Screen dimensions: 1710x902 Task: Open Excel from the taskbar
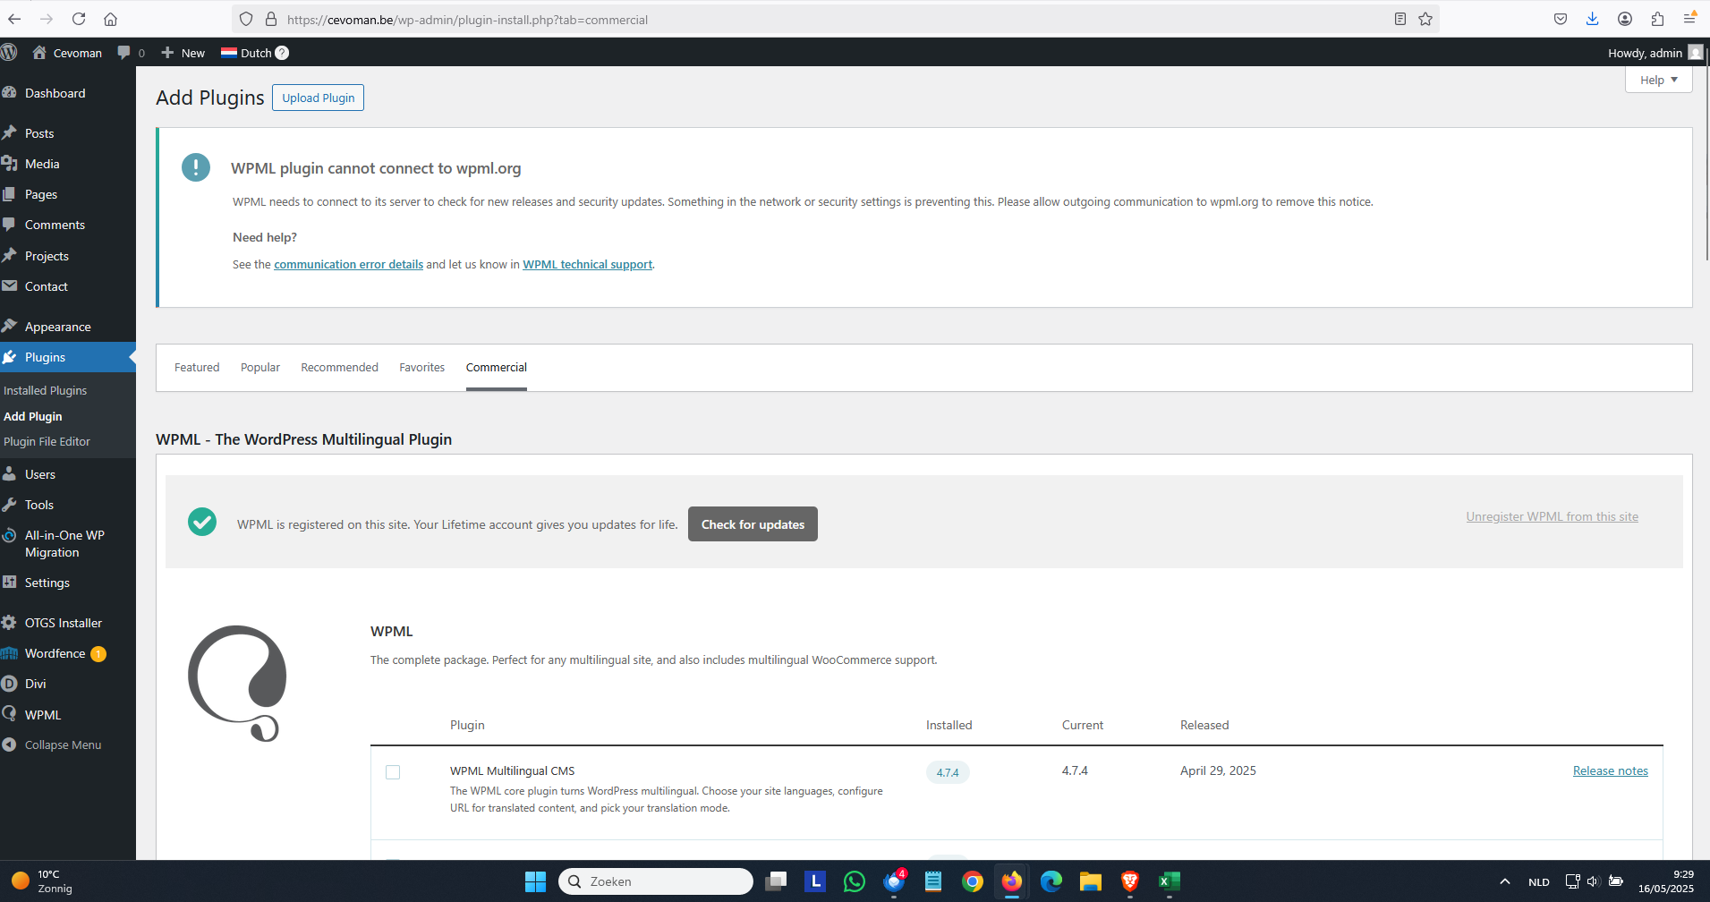coord(1170,881)
